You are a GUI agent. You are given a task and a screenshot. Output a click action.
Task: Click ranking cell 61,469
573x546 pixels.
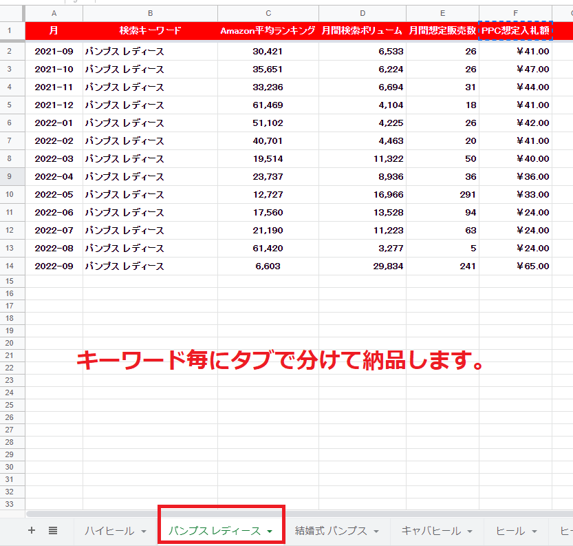268,105
